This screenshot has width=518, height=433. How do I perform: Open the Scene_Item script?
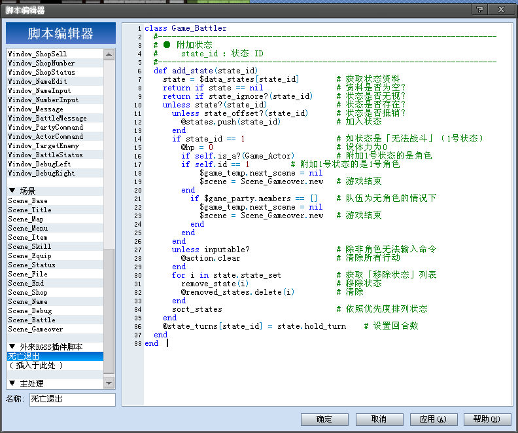pyautogui.click(x=55, y=238)
